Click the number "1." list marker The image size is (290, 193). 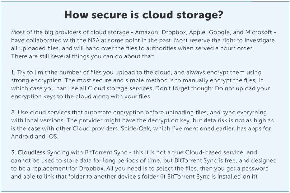[13, 72]
